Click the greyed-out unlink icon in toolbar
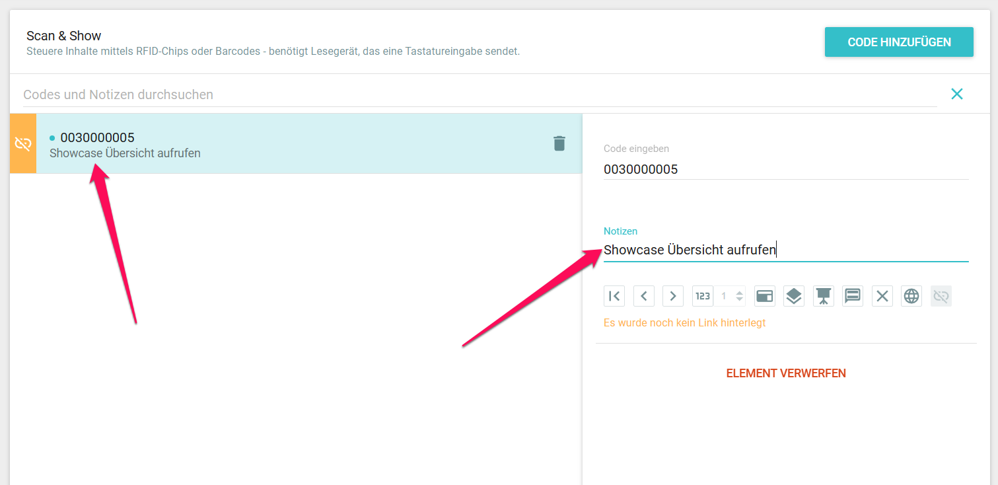 point(941,296)
